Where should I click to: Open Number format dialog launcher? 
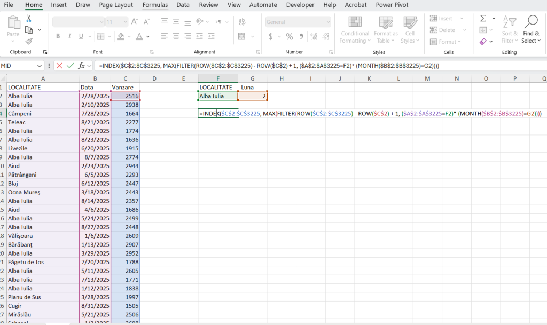(331, 52)
